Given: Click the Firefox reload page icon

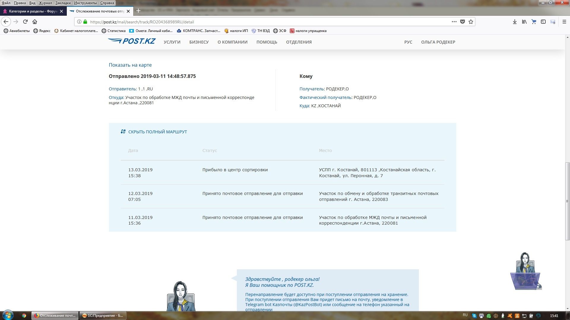Looking at the screenshot, I should [x=25, y=22].
